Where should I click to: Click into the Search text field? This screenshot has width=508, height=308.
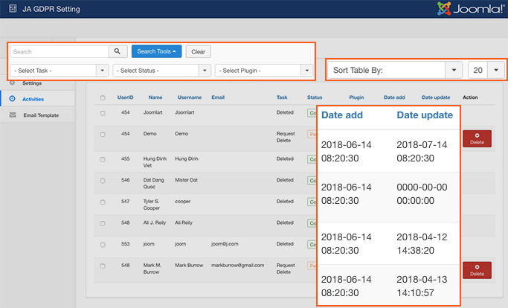(59, 52)
